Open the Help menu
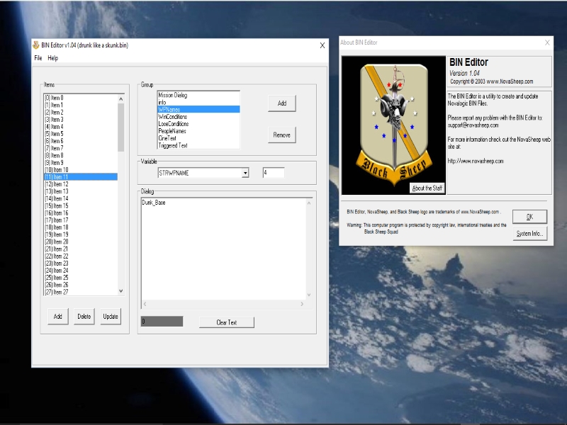The image size is (567, 425). coord(52,58)
